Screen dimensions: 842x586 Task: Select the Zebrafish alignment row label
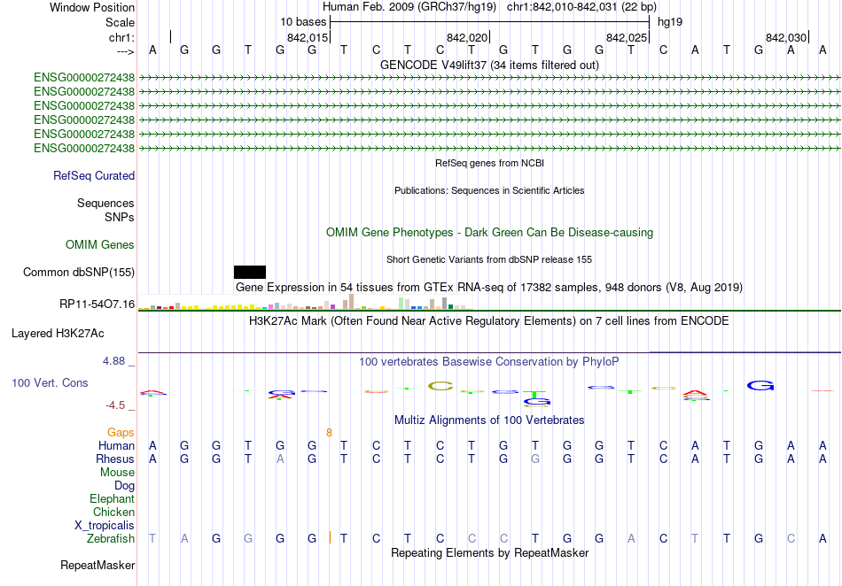pyautogui.click(x=111, y=538)
